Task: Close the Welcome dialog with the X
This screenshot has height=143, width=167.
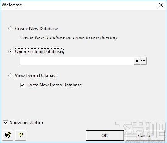Action: (161, 5)
